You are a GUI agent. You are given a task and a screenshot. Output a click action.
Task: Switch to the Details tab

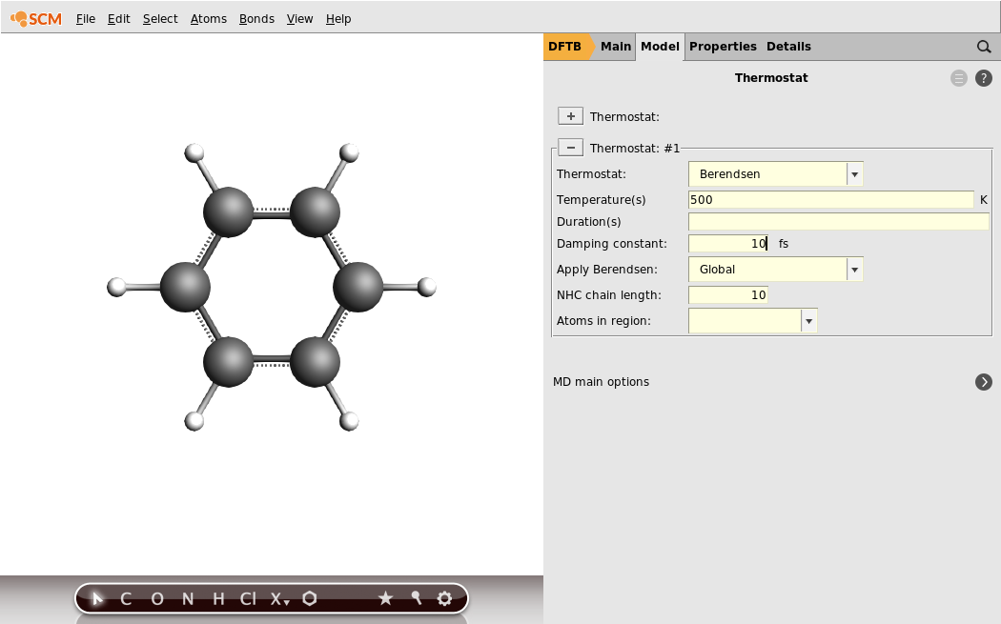click(x=788, y=47)
